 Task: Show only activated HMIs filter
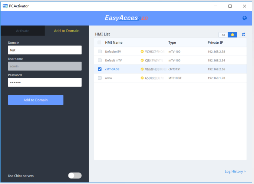pos(232,35)
